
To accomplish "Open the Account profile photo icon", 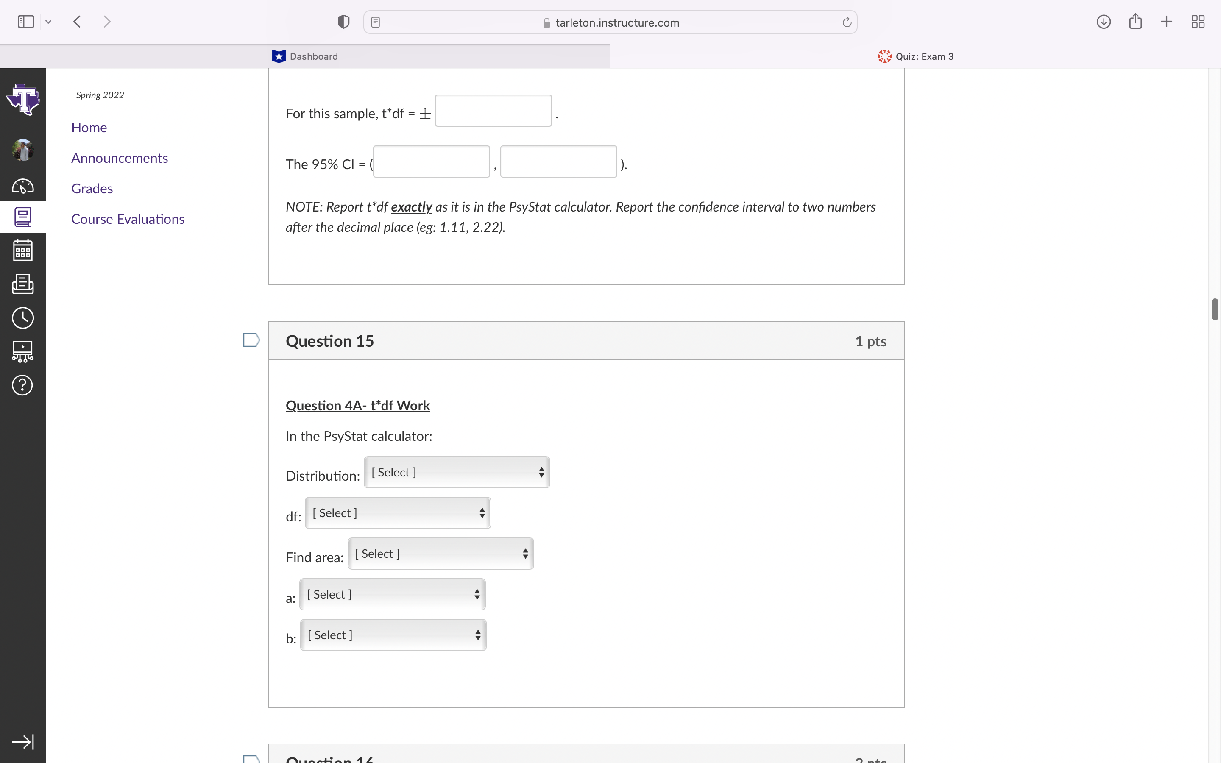I will point(22,149).
